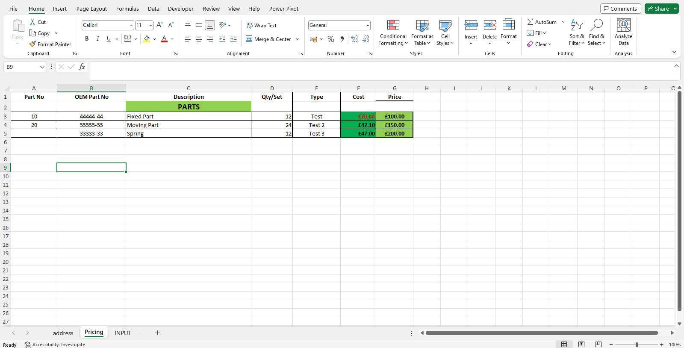Check Accessibility: Investigate status

55,345
